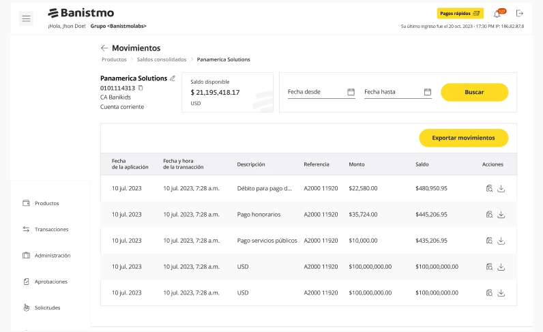The width and height of the screenshot is (543, 332).
Task: Click Cuenta corriente label
Action: point(122,106)
